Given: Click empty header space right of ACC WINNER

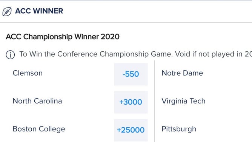Looking at the screenshot, I should tap(158, 11).
